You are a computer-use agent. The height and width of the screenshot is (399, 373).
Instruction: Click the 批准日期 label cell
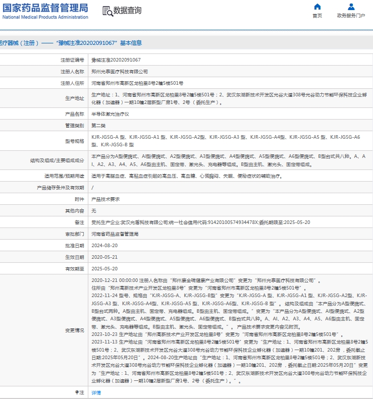75,246
